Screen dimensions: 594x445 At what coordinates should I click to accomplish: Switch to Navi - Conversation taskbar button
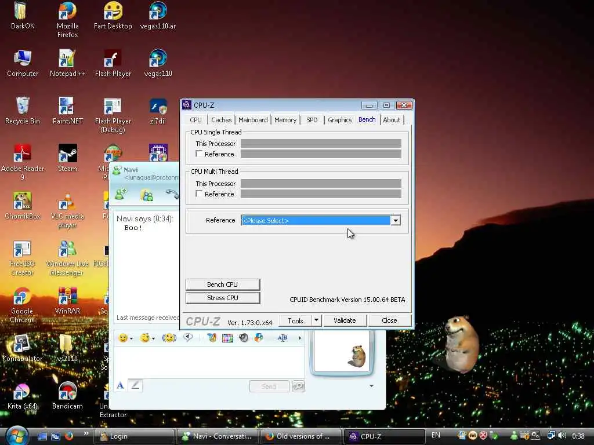coord(218,436)
